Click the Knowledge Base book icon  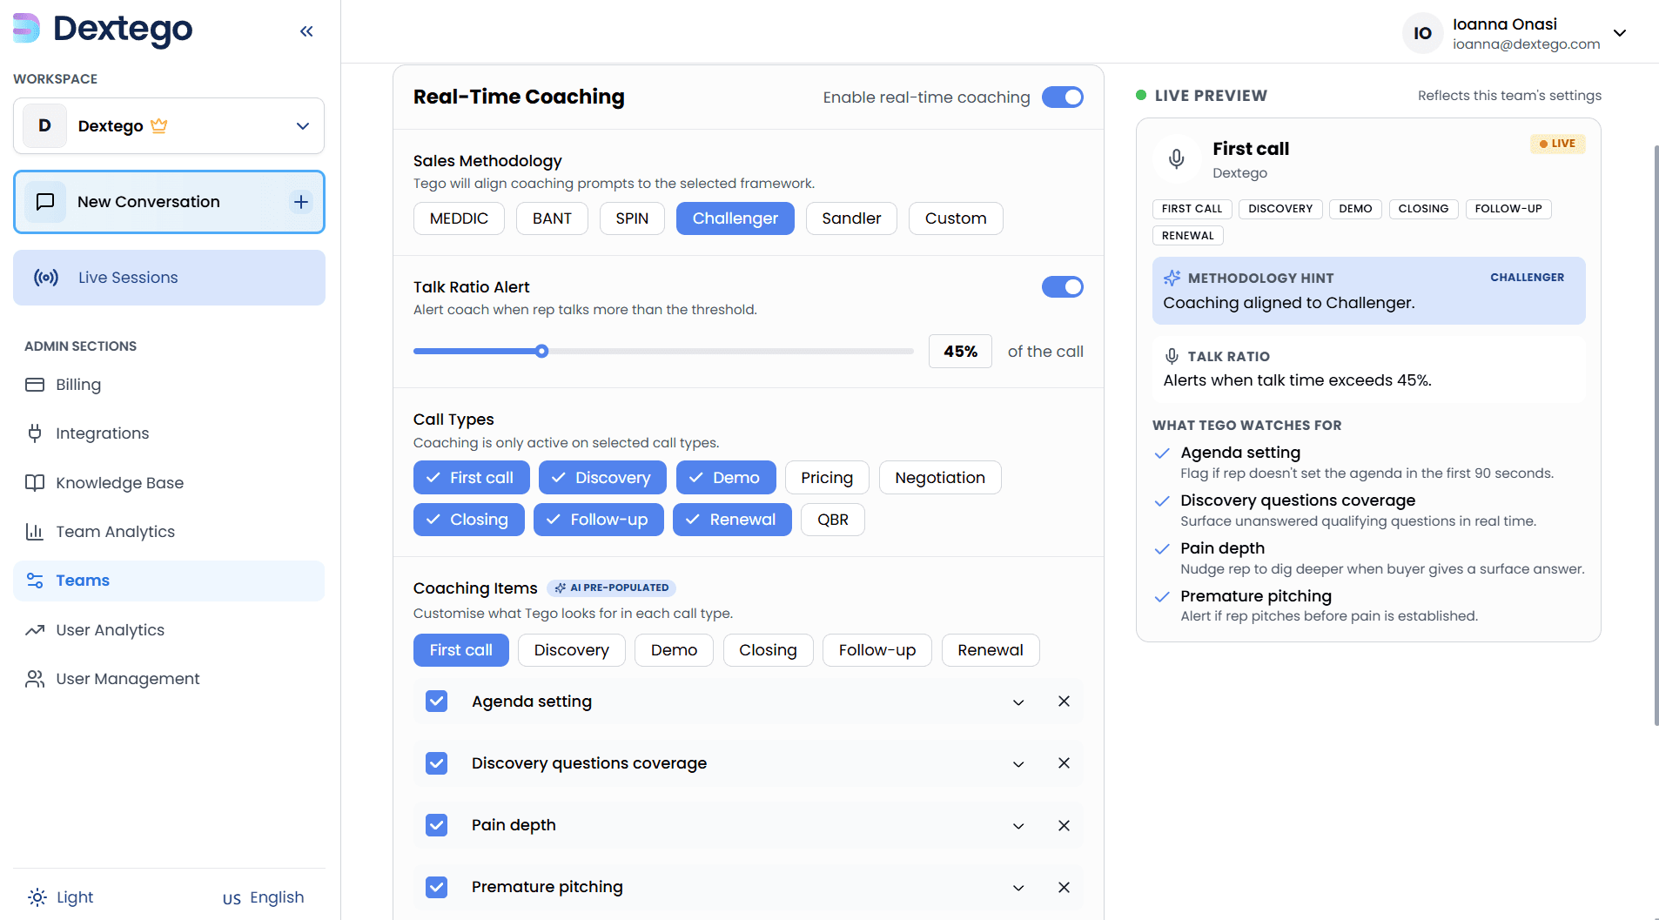click(35, 483)
